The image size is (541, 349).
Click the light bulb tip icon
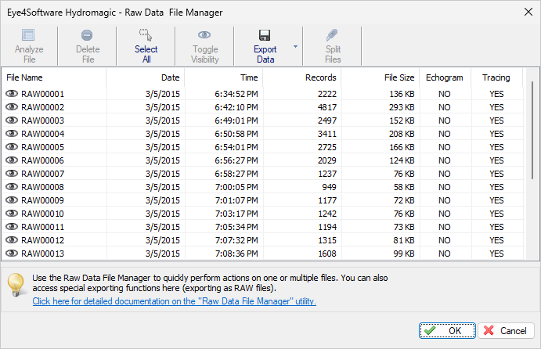[16, 285]
